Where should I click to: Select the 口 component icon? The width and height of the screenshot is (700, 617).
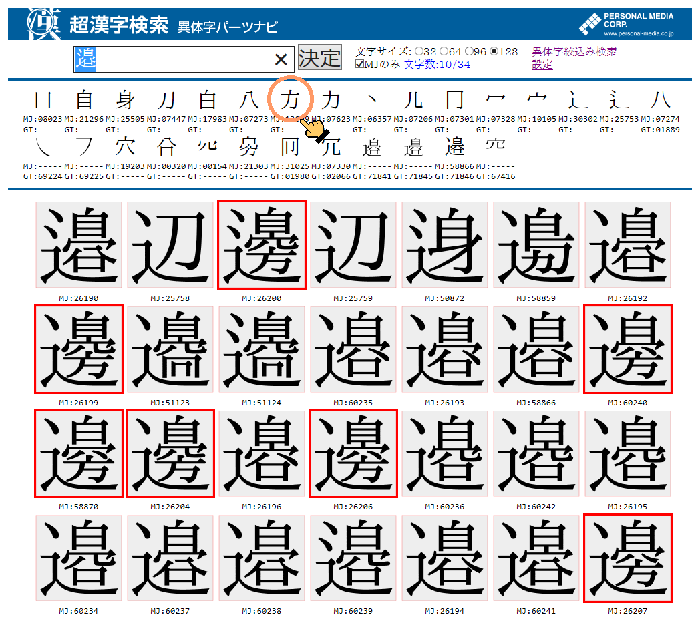click(x=41, y=99)
